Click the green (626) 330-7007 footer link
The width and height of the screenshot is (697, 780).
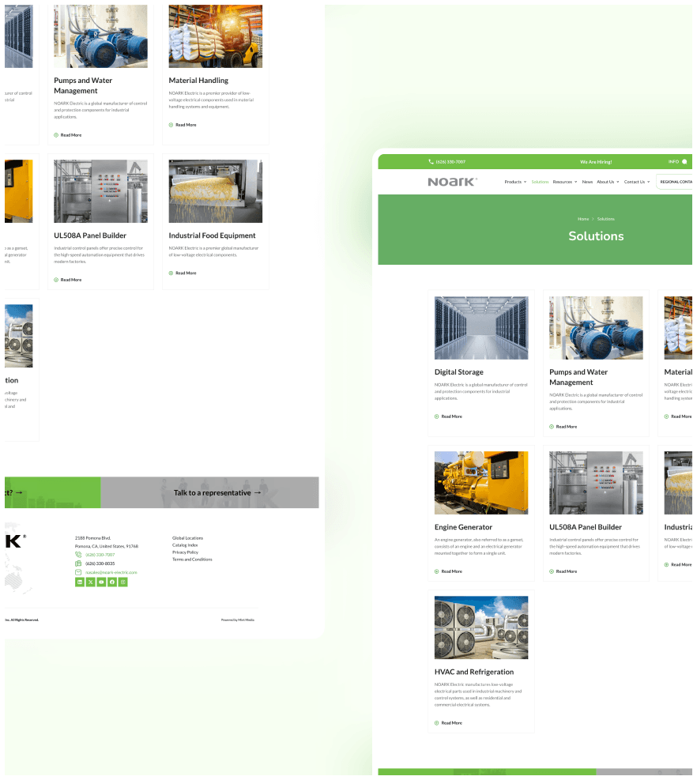point(100,555)
